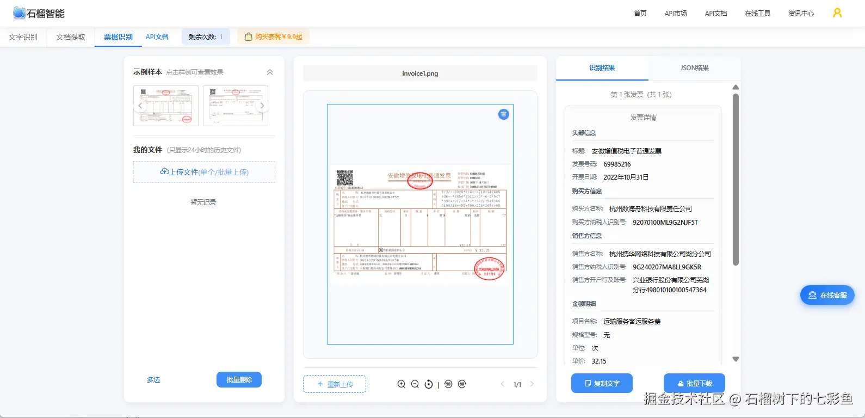Open the 在线客服 chat button
Viewport: 865px width, 418px height.
[x=827, y=295]
